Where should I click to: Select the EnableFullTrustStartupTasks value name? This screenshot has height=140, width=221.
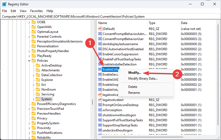click(122, 59)
